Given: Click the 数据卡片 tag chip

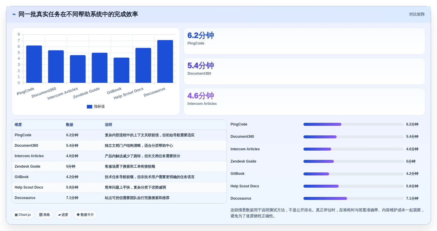Looking at the screenshot, I should click(x=85, y=215).
